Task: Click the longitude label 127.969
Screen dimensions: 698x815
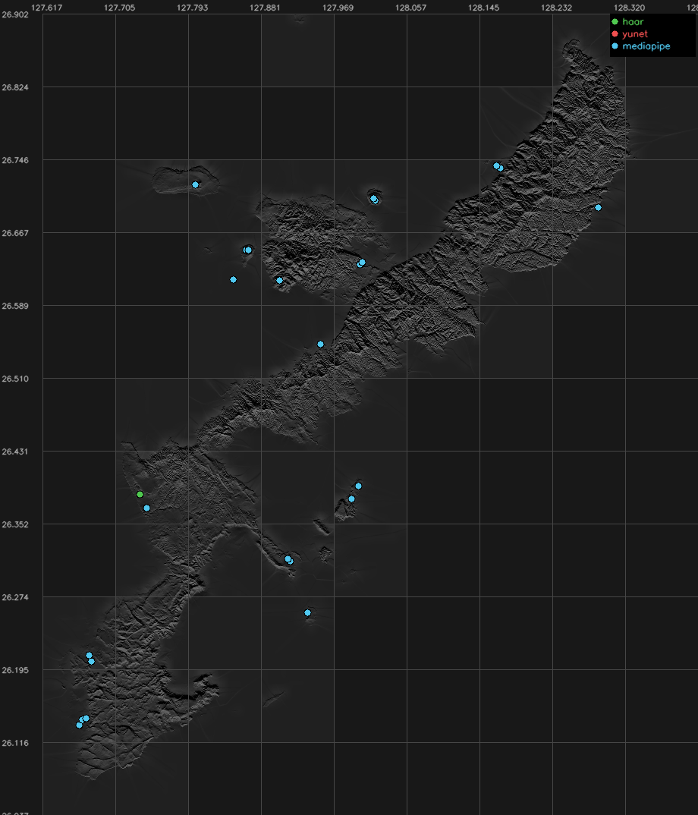Action: coord(338,8)
